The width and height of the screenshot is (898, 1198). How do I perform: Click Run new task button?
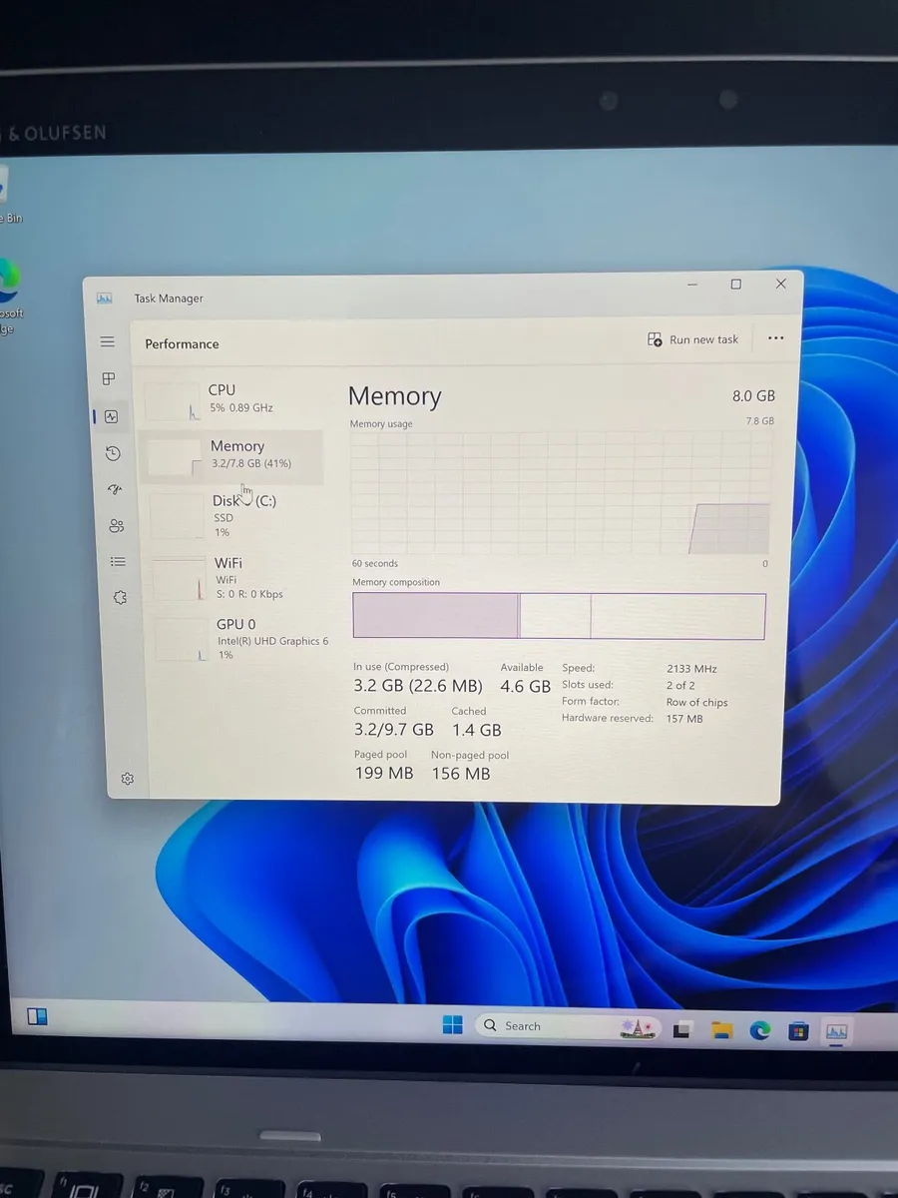693,339
